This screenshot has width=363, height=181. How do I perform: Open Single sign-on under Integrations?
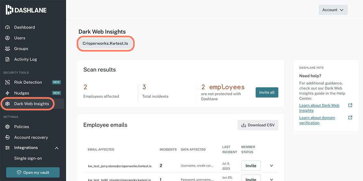pyautogui.click(x=28, y=158)
